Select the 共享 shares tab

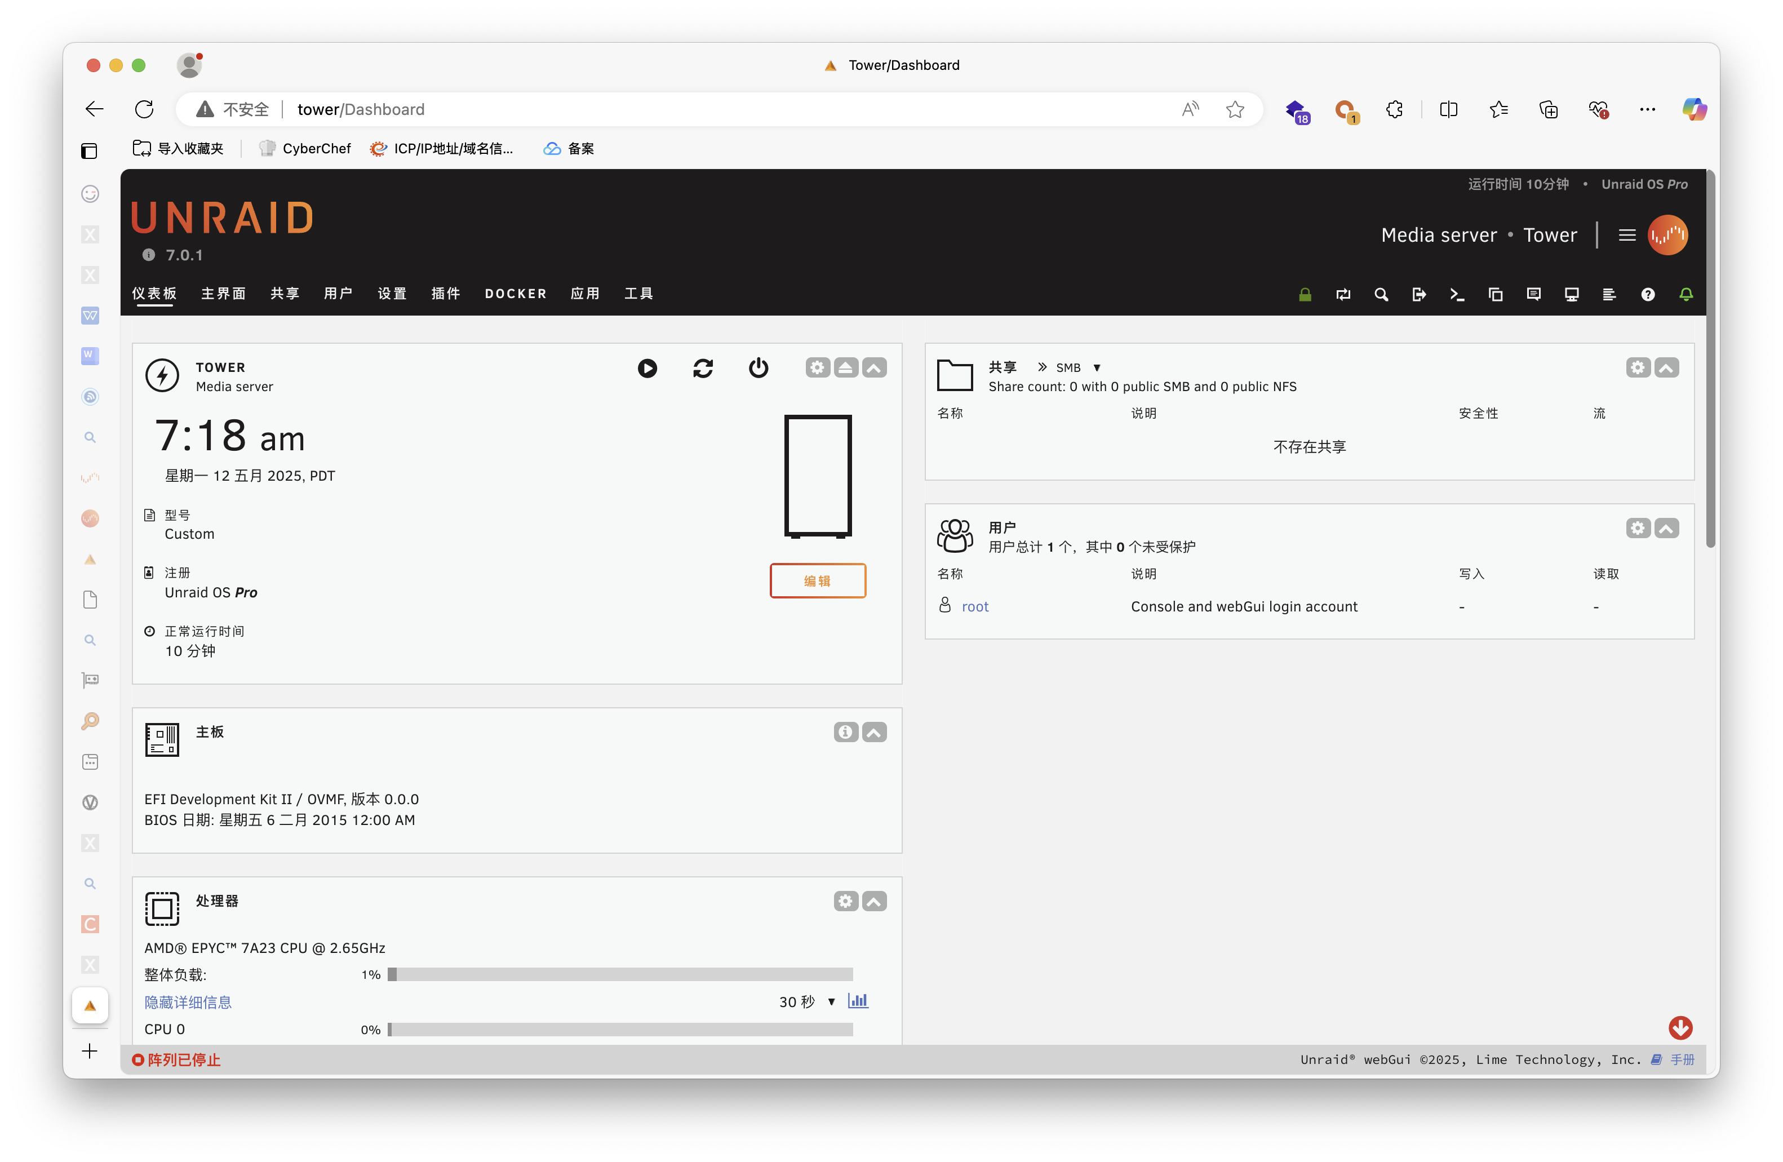[285, 294]
